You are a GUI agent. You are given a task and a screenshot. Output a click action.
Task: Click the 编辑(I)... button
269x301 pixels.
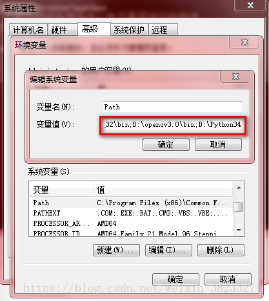click(168, 250)
